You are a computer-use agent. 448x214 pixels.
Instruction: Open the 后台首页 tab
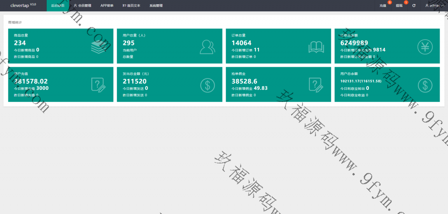tap(58, 6)
